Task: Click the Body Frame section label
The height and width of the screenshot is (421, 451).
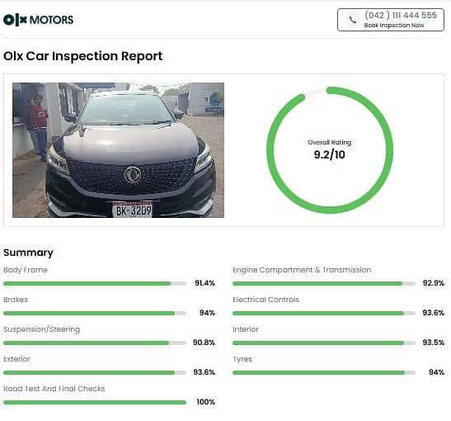Action: tap(26, 270)
